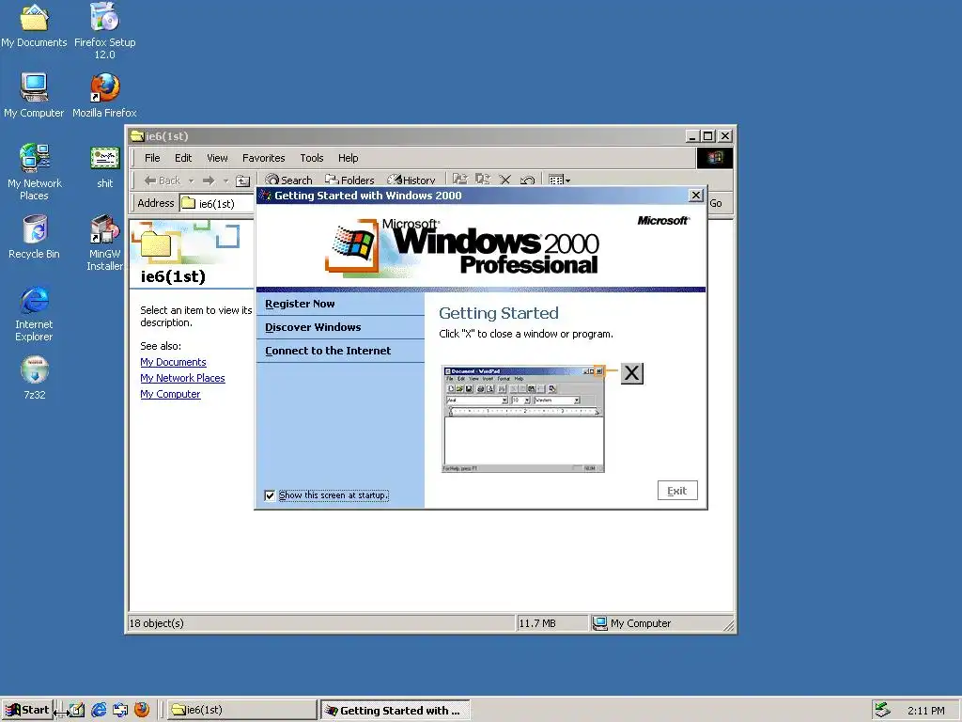Click Copy To toolbar icon
The width and height of the screenshot is (962, 722).
[x=483, y=180]
